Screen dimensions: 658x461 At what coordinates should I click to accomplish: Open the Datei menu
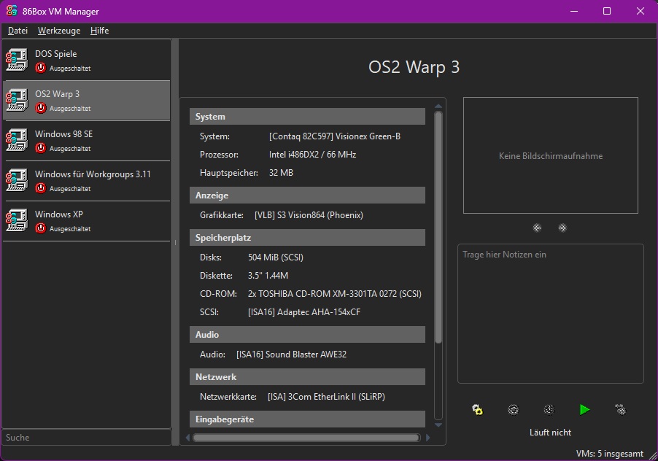[18, 31]
